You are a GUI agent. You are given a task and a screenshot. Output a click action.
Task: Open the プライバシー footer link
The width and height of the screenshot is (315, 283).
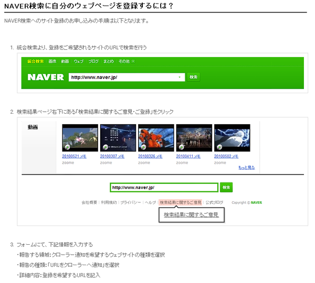tap(131, 202)
